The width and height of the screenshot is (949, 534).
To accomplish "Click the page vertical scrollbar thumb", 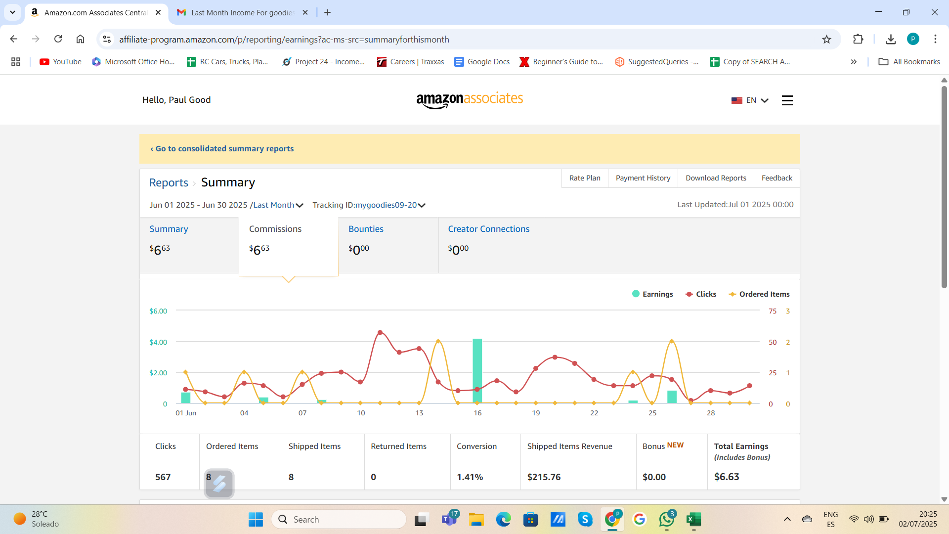I will pyautogui.click(x=944, y=187).
